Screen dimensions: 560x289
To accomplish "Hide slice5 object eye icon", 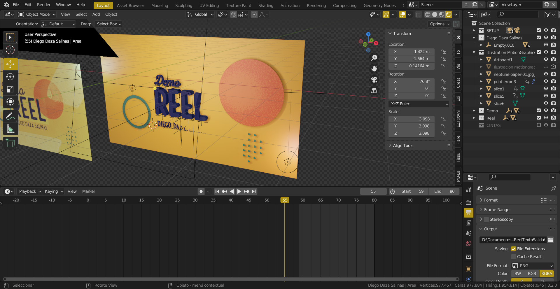I will point(546,96).
